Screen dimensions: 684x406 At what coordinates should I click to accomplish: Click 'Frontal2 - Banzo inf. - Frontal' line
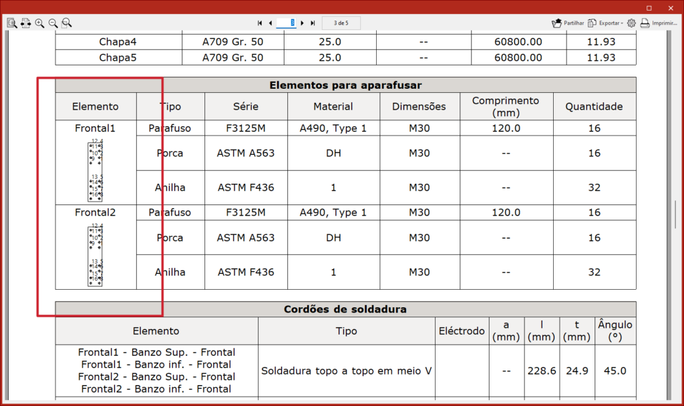[x=156, y=389]
